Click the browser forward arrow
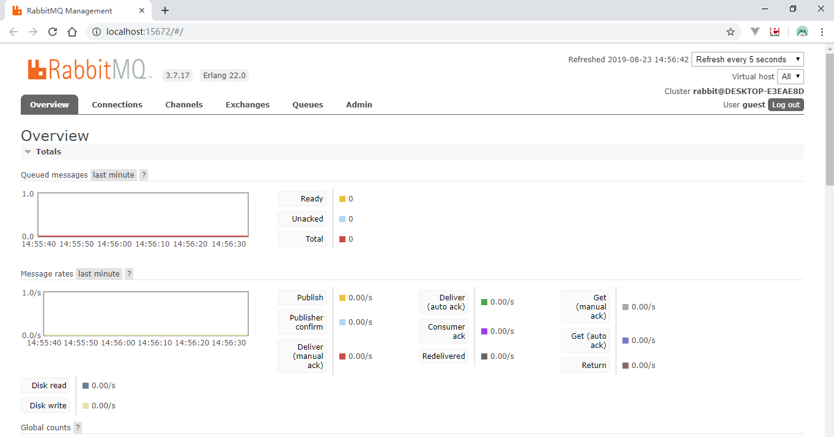Image resolution: width=834 pixels, height=437 pixels. click(33, 32)
